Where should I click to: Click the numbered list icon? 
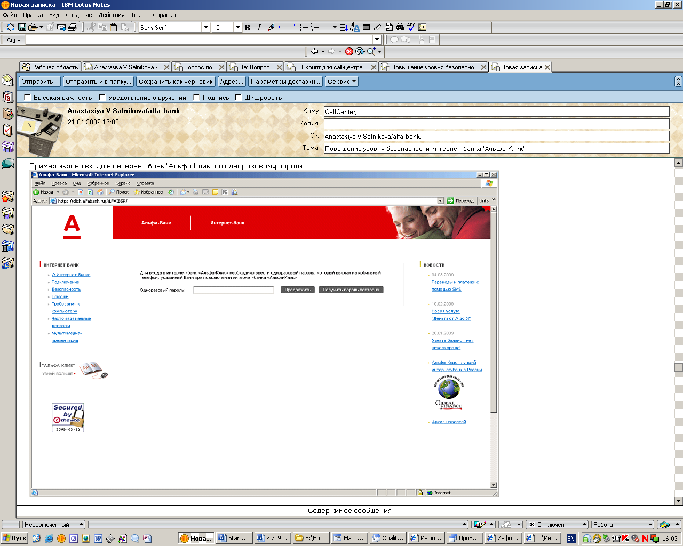(315, 27)
